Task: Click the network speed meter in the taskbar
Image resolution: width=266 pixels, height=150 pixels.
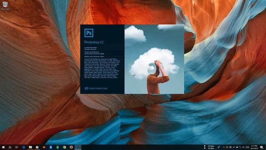Action: pyautogui.click(x=209, y=147)
